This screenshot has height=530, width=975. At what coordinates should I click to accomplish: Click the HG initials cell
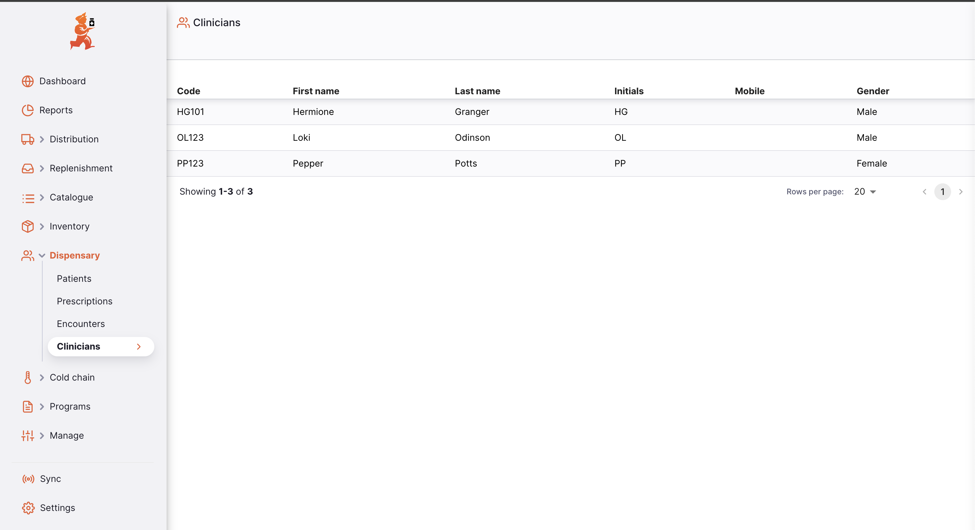(621, 112)
